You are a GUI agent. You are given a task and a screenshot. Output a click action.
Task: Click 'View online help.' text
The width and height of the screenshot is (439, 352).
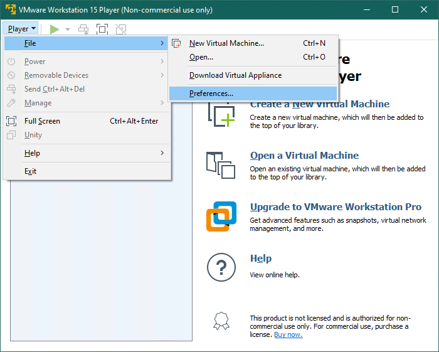275,275
